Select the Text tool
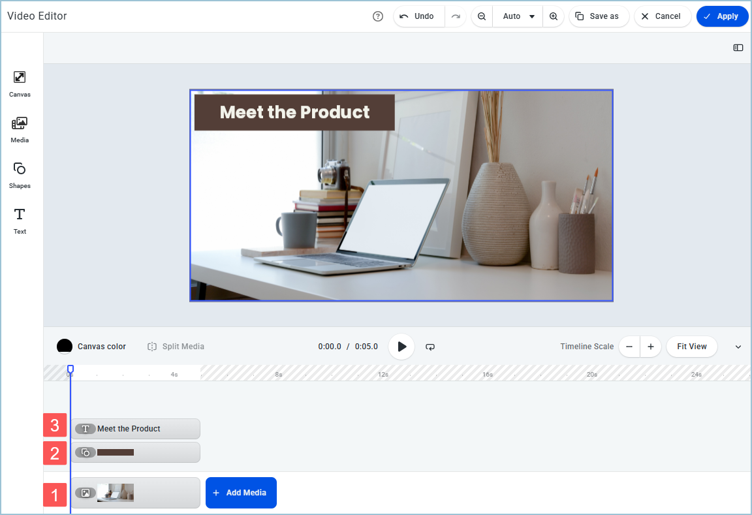 (20, 221)
